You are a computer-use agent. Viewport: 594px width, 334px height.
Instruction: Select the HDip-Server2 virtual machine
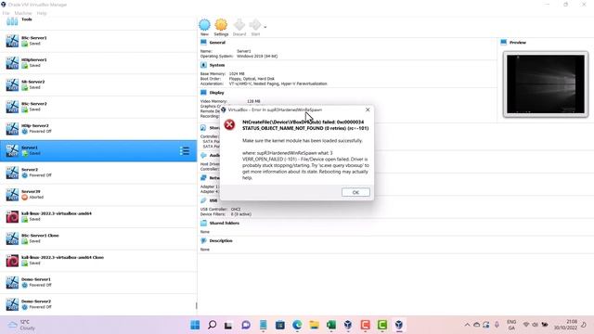pos(98,128)
